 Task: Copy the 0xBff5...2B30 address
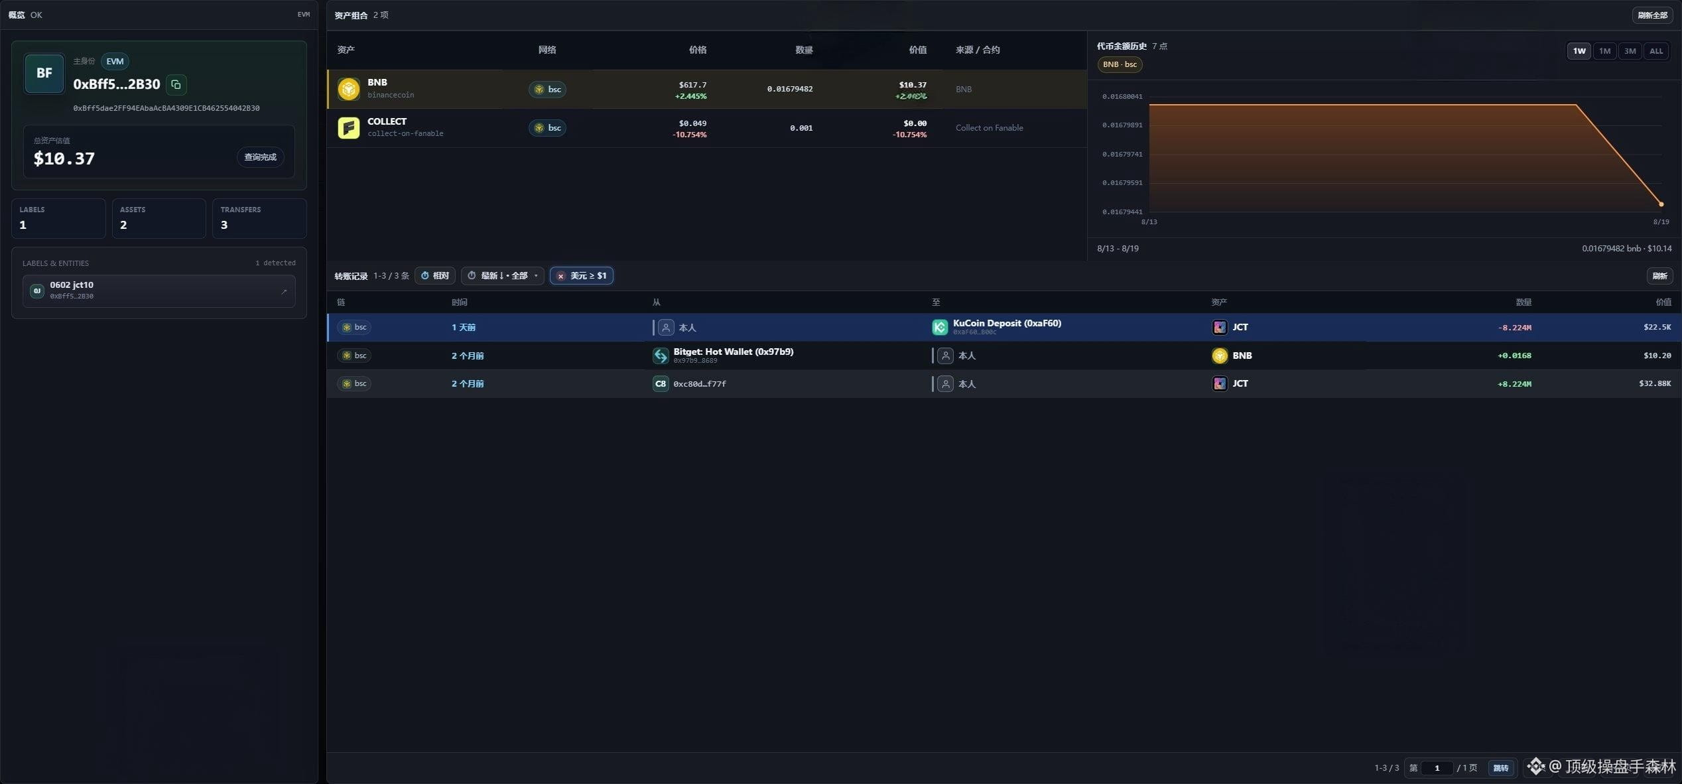coord(176,84)
